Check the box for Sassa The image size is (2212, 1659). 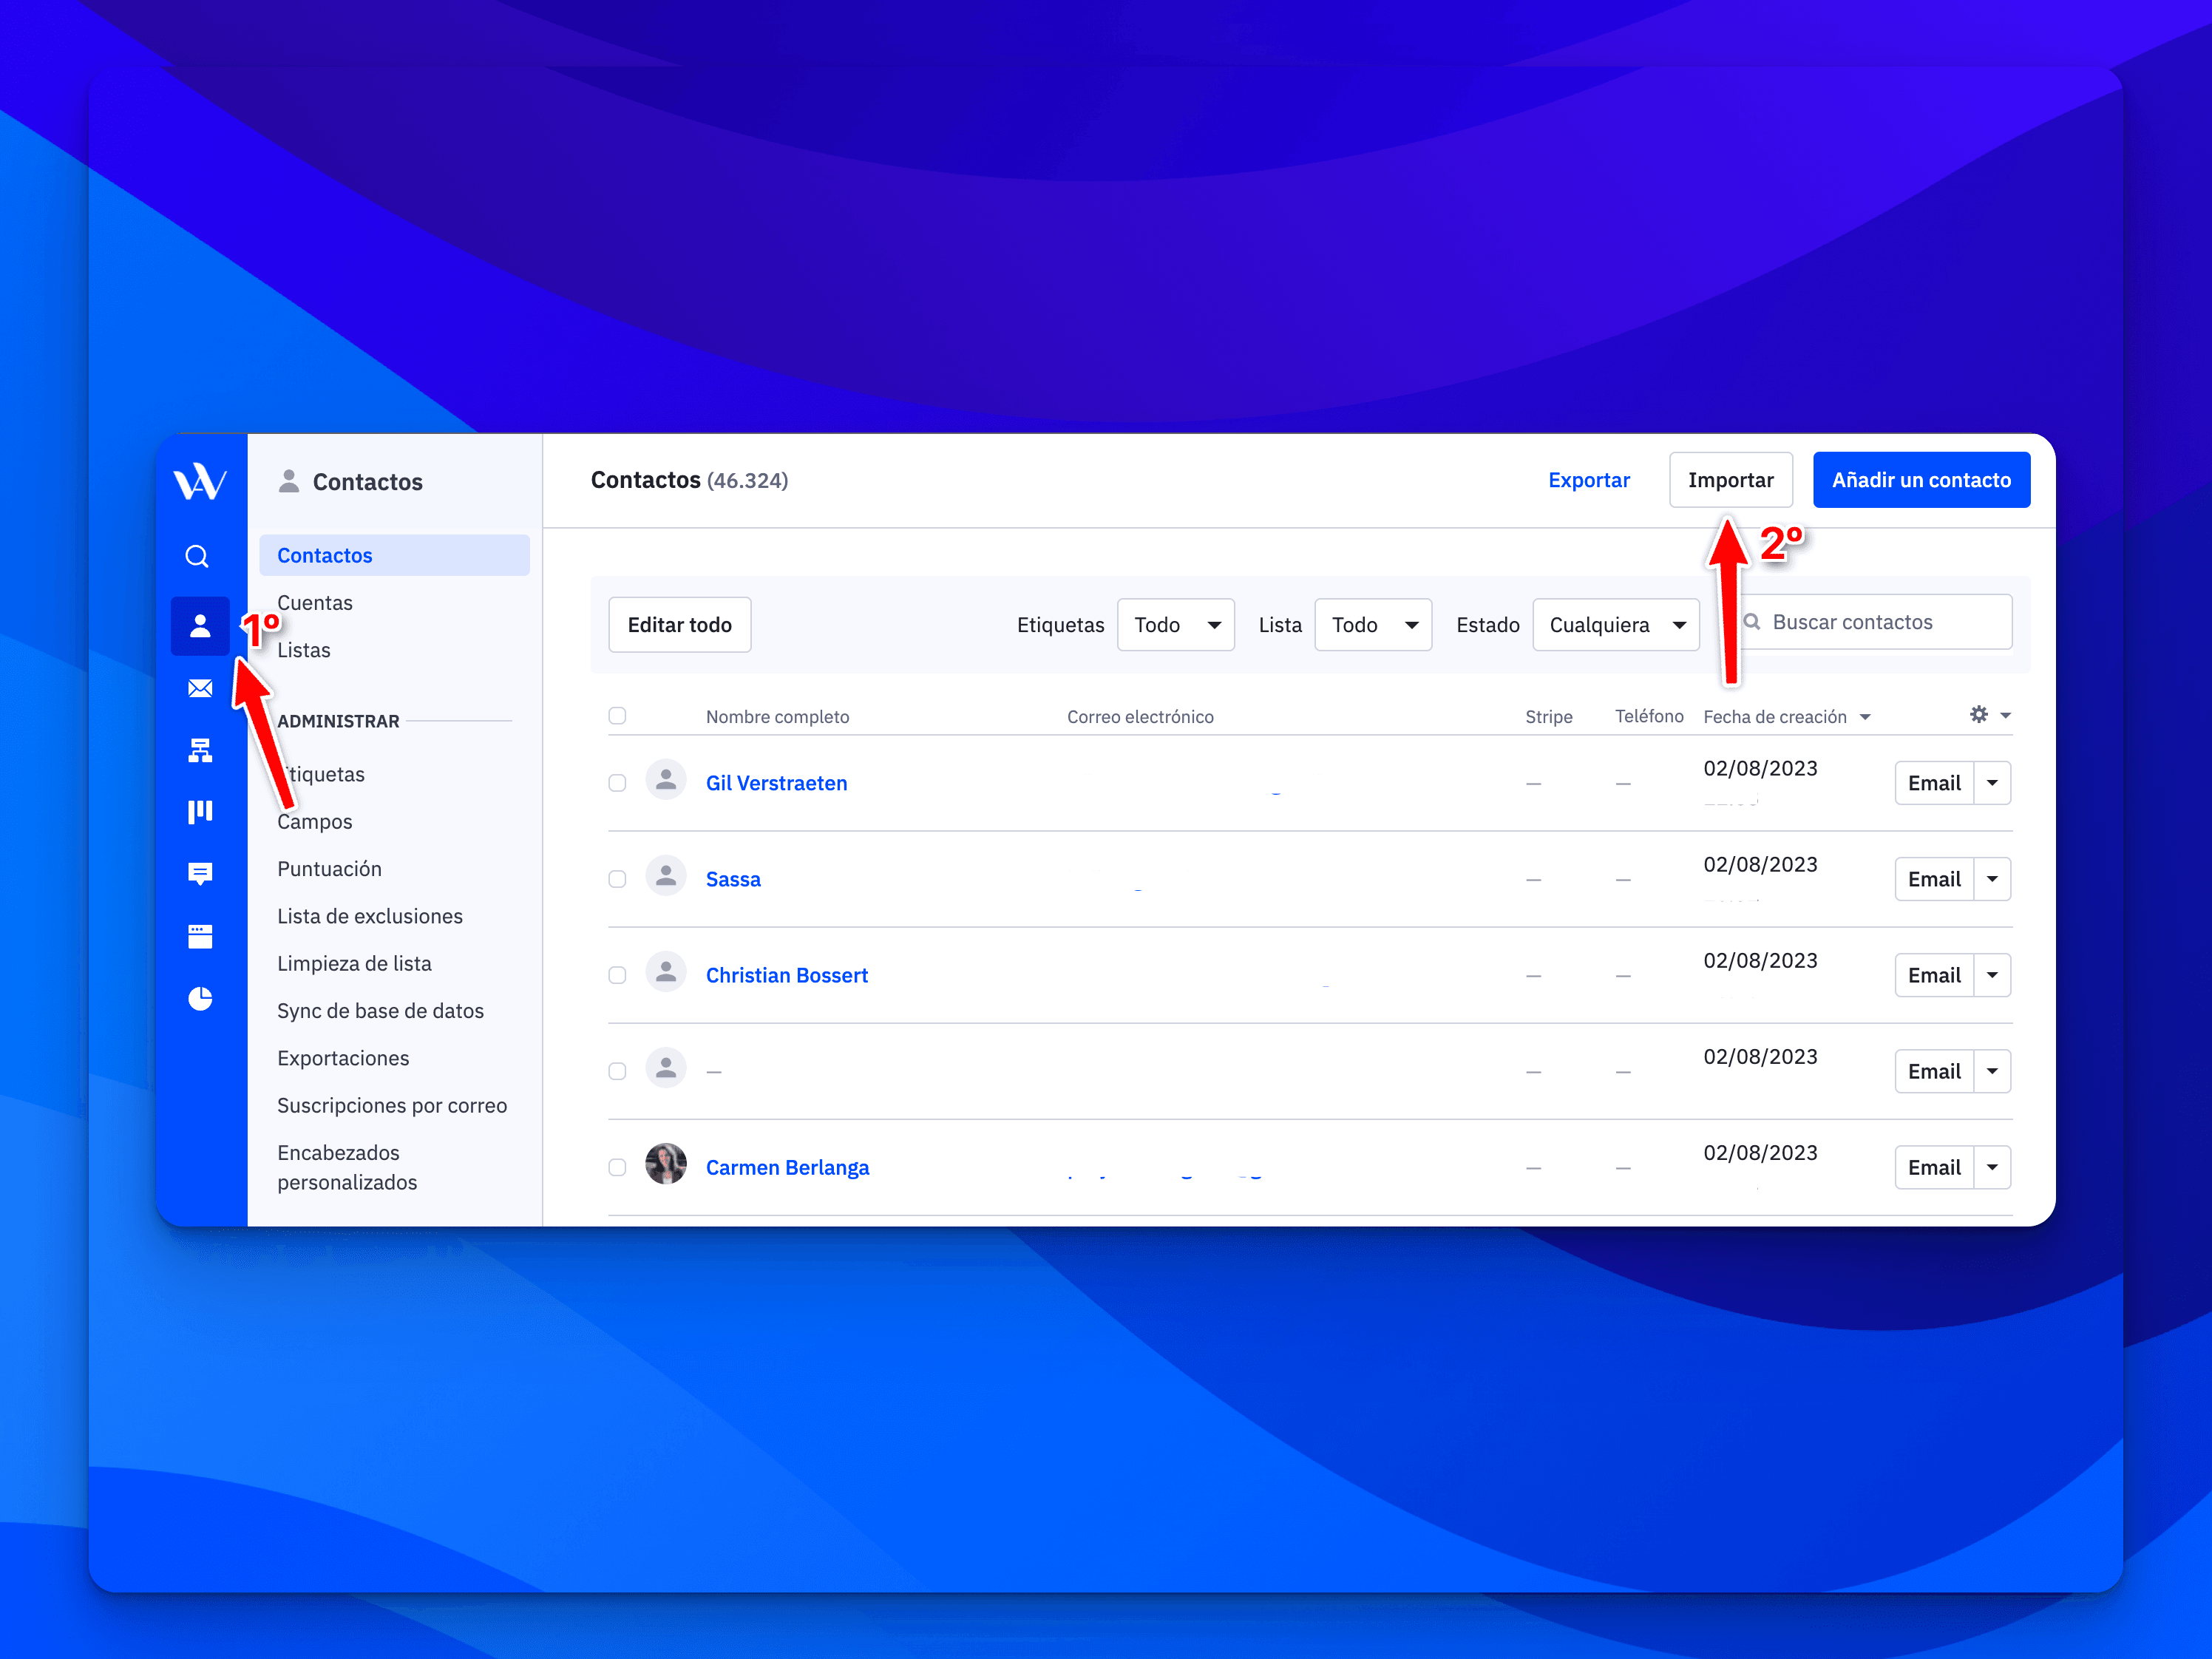(x=617, y=879)
